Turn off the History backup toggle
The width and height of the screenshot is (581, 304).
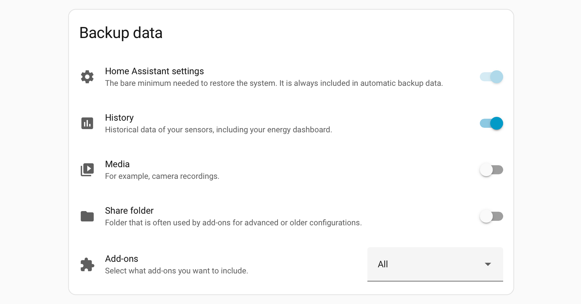(x=491, y=123)
